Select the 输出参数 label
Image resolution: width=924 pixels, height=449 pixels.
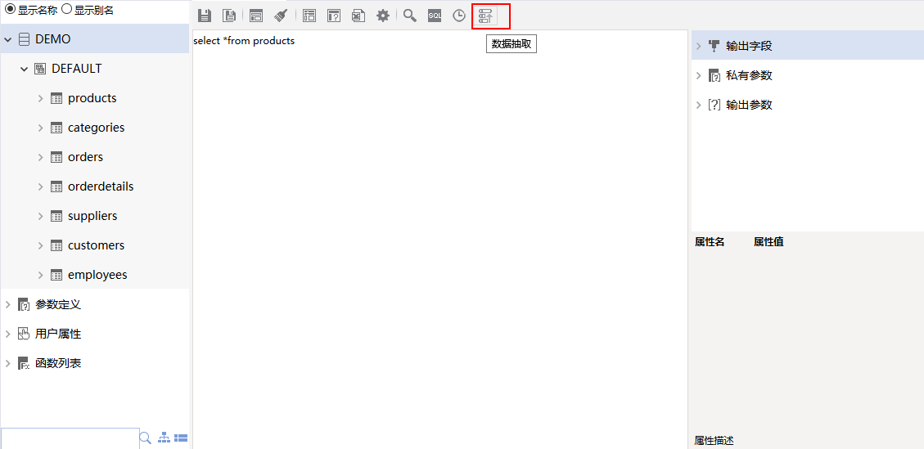749,105
